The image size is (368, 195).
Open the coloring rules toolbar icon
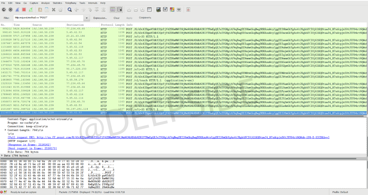(x=172, y=10)
